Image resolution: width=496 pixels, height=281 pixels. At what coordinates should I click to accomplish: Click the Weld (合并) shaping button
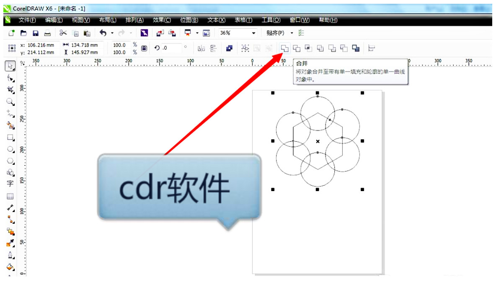click(x=284, y=49)
